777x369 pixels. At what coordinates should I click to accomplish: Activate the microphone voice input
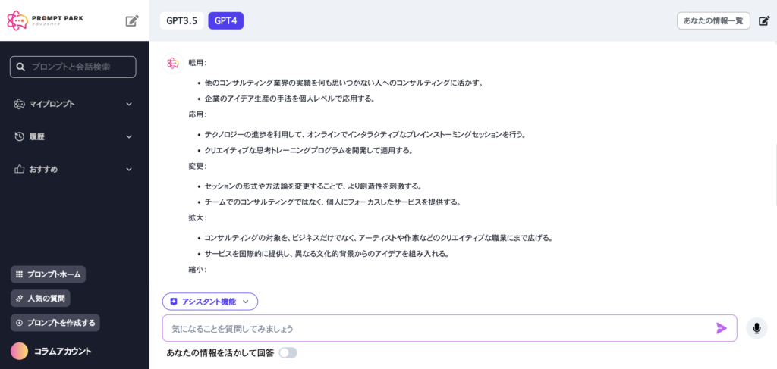pyautogui.click(x=757, y=328)
